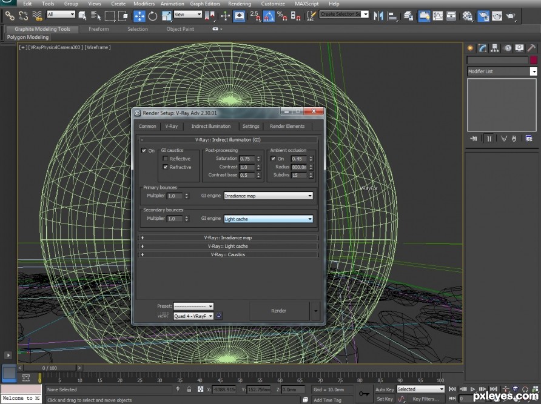The width and height of the screenshot is (541, 404).
Task: Open Selected key filter dropdown
Action: coord(420,389)
